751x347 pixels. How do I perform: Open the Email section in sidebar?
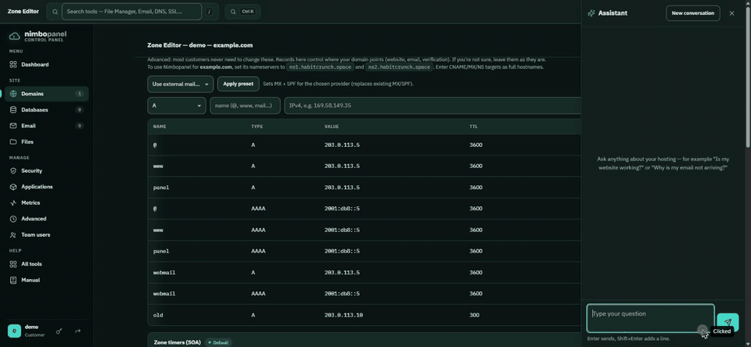[x=46, y=126]
